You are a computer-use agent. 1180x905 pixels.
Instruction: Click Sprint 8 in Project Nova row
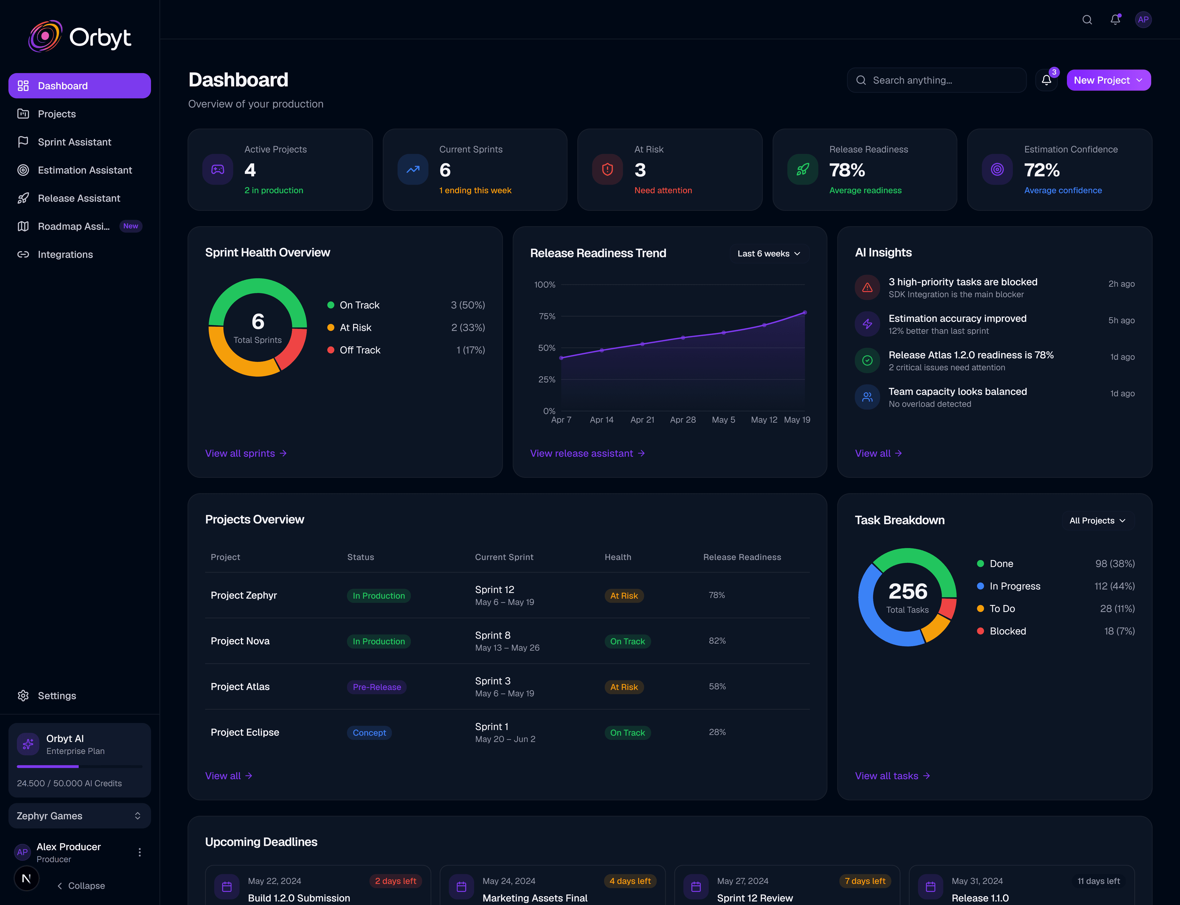point(493,635)
